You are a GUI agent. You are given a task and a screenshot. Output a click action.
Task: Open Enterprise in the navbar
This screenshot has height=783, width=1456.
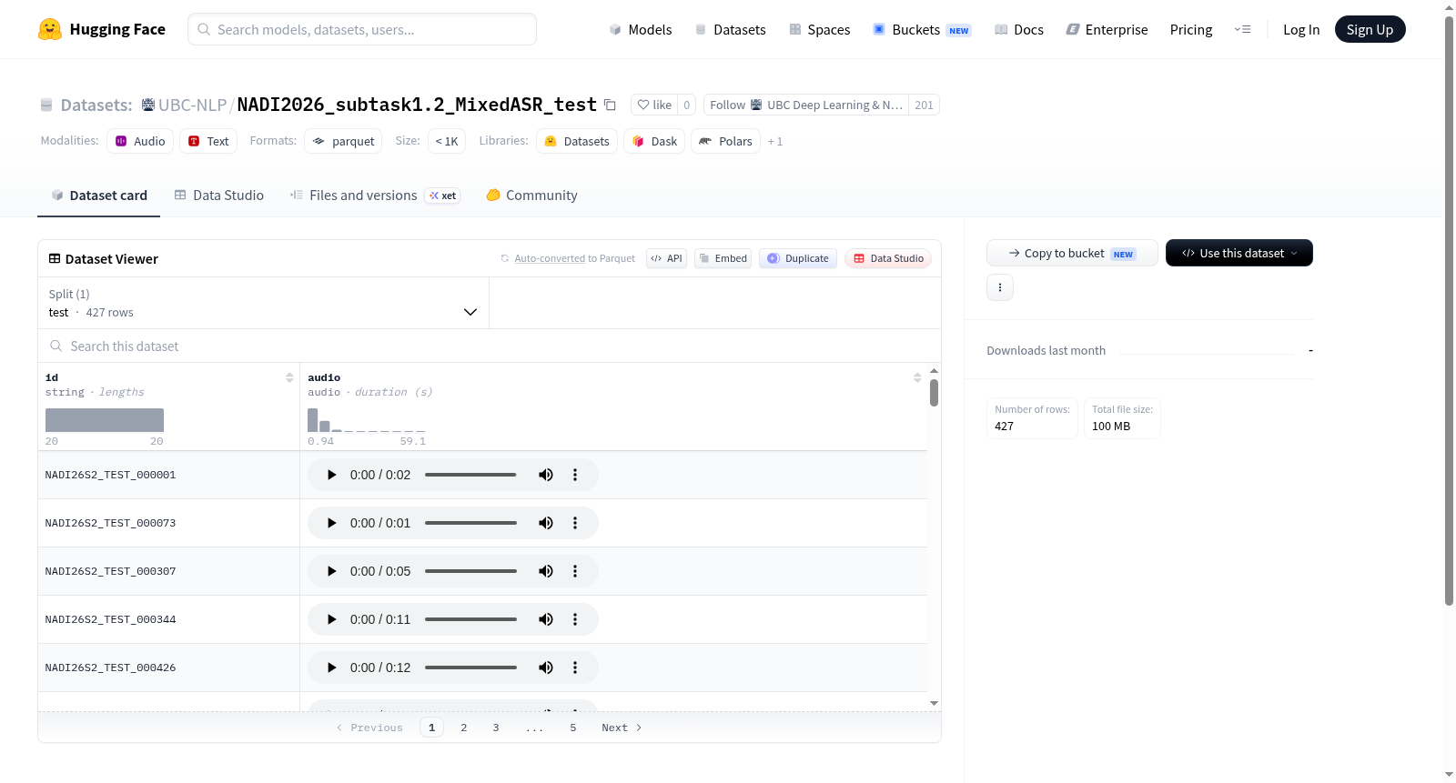pyautogui.click(x=1107, y=29)
